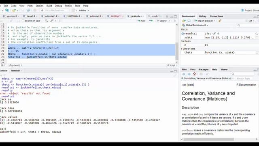View the theta function source icon
Screen dimensions: 259x146
[x=257, y=52]
